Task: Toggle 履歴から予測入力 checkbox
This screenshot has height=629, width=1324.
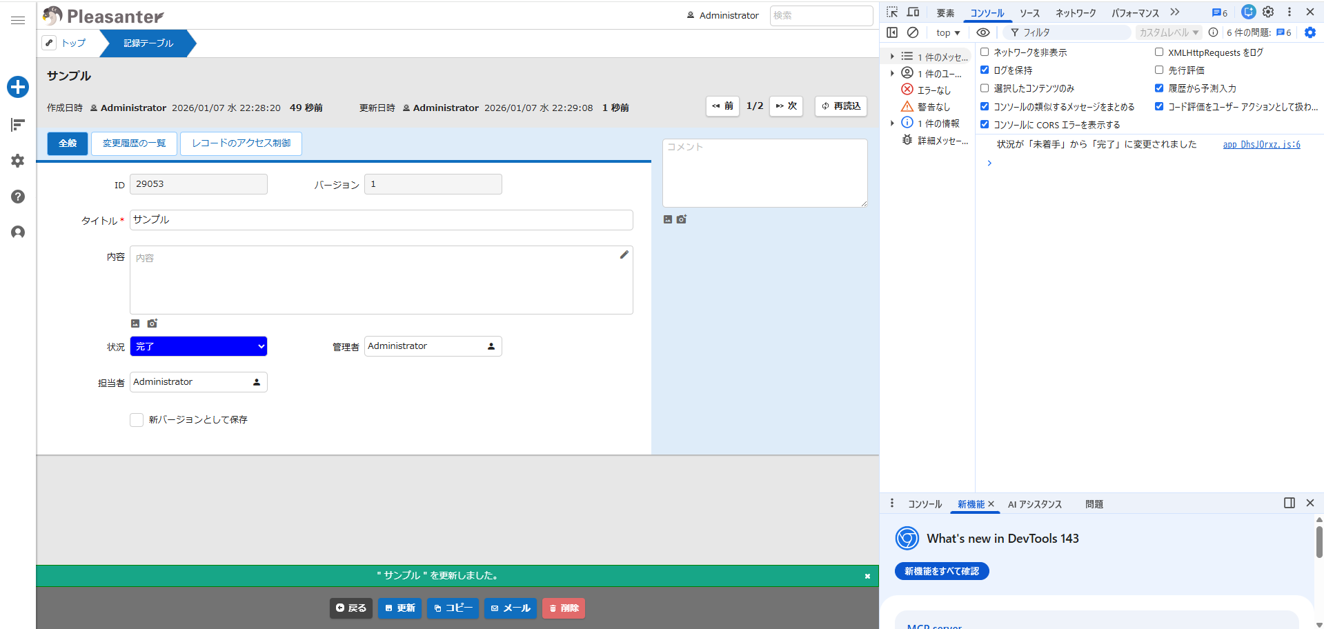Action: 1159,88
